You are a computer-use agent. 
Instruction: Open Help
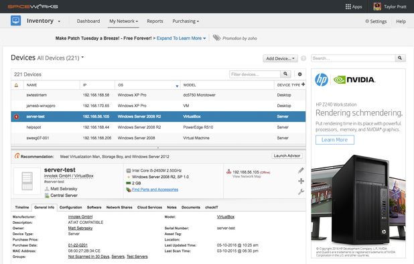coord(401,21)
